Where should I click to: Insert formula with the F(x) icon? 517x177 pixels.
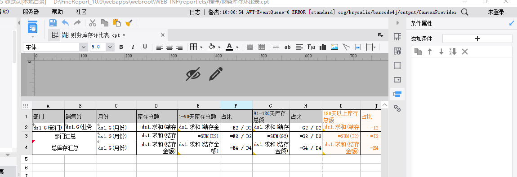click(x=311, y=47)
